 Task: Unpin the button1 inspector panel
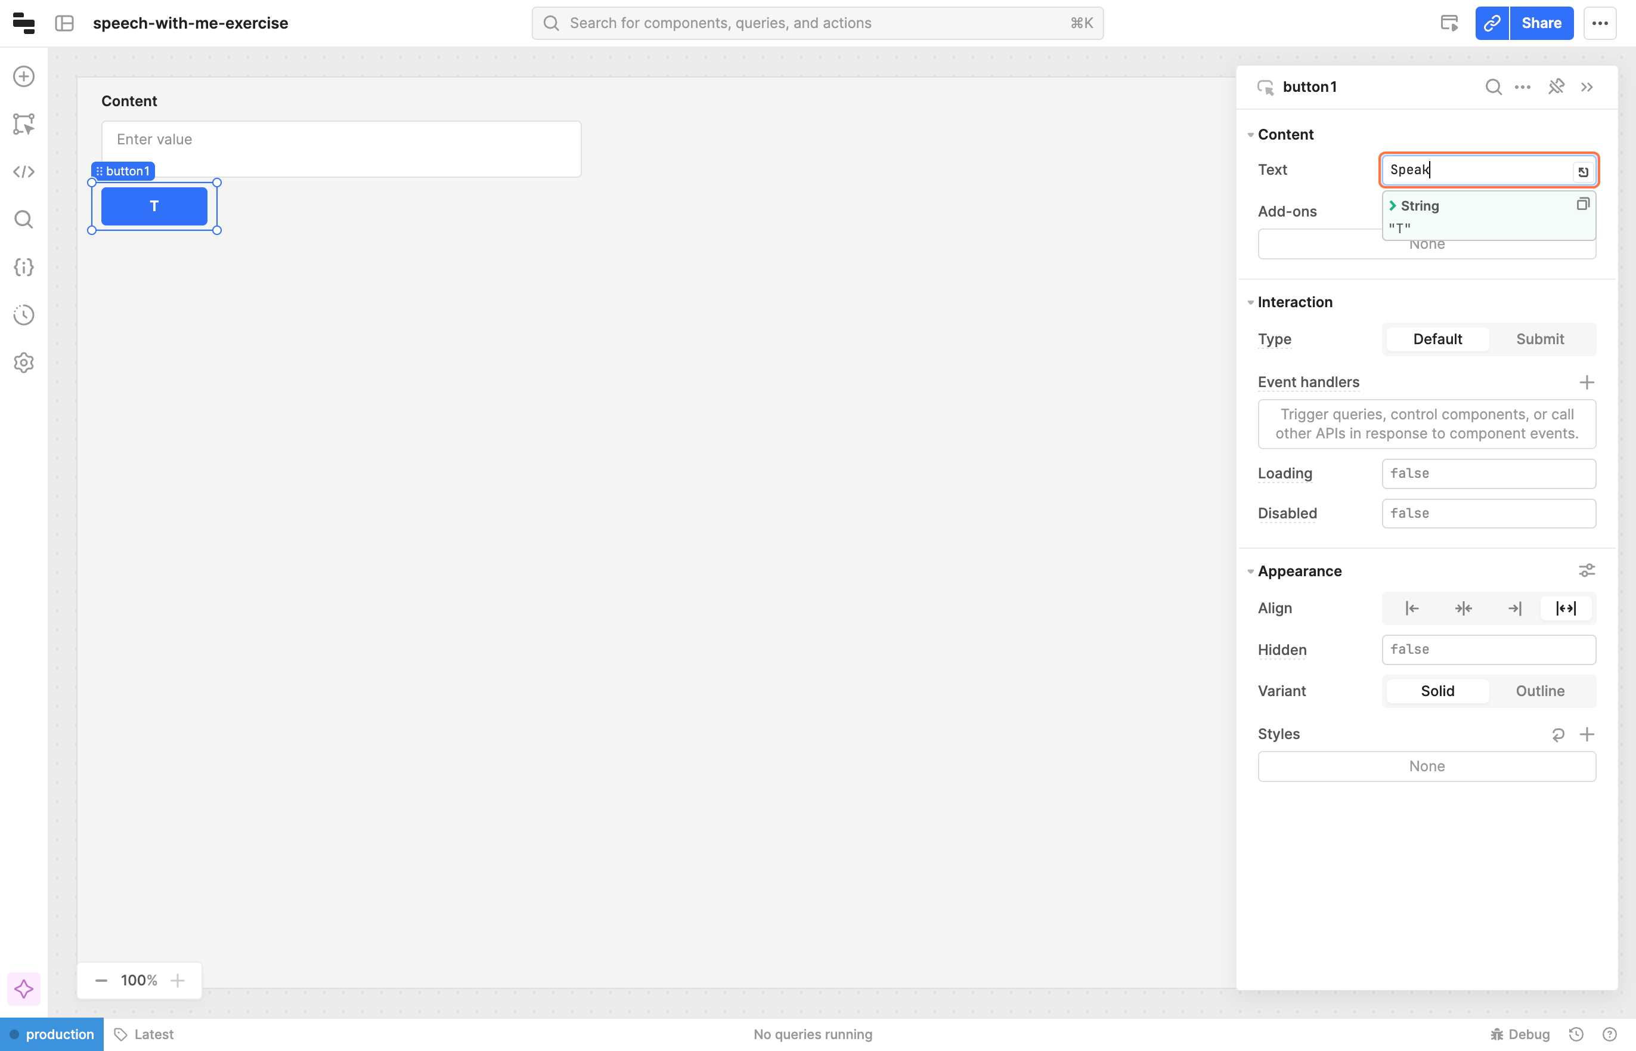coord(1556,86)
